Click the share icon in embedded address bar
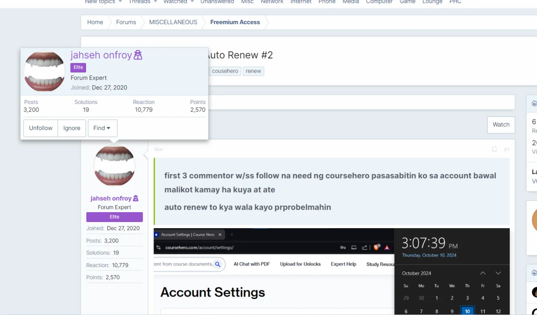The height and width of the screenshot is (315, 537). (x=365, y=247)
